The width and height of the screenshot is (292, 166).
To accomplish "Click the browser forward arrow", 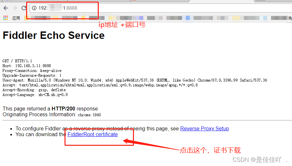I will (15, 8).
